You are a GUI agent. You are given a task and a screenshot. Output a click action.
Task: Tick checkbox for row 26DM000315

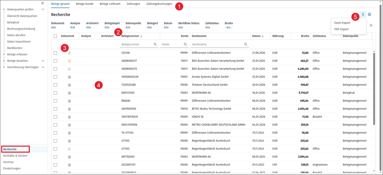coord(55,69)
